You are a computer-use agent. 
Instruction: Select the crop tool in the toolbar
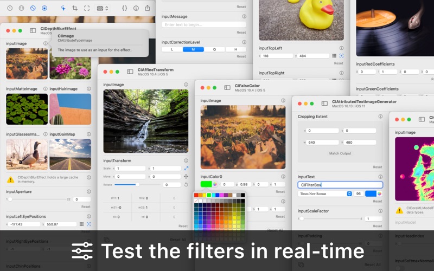(x=75, y=8)
